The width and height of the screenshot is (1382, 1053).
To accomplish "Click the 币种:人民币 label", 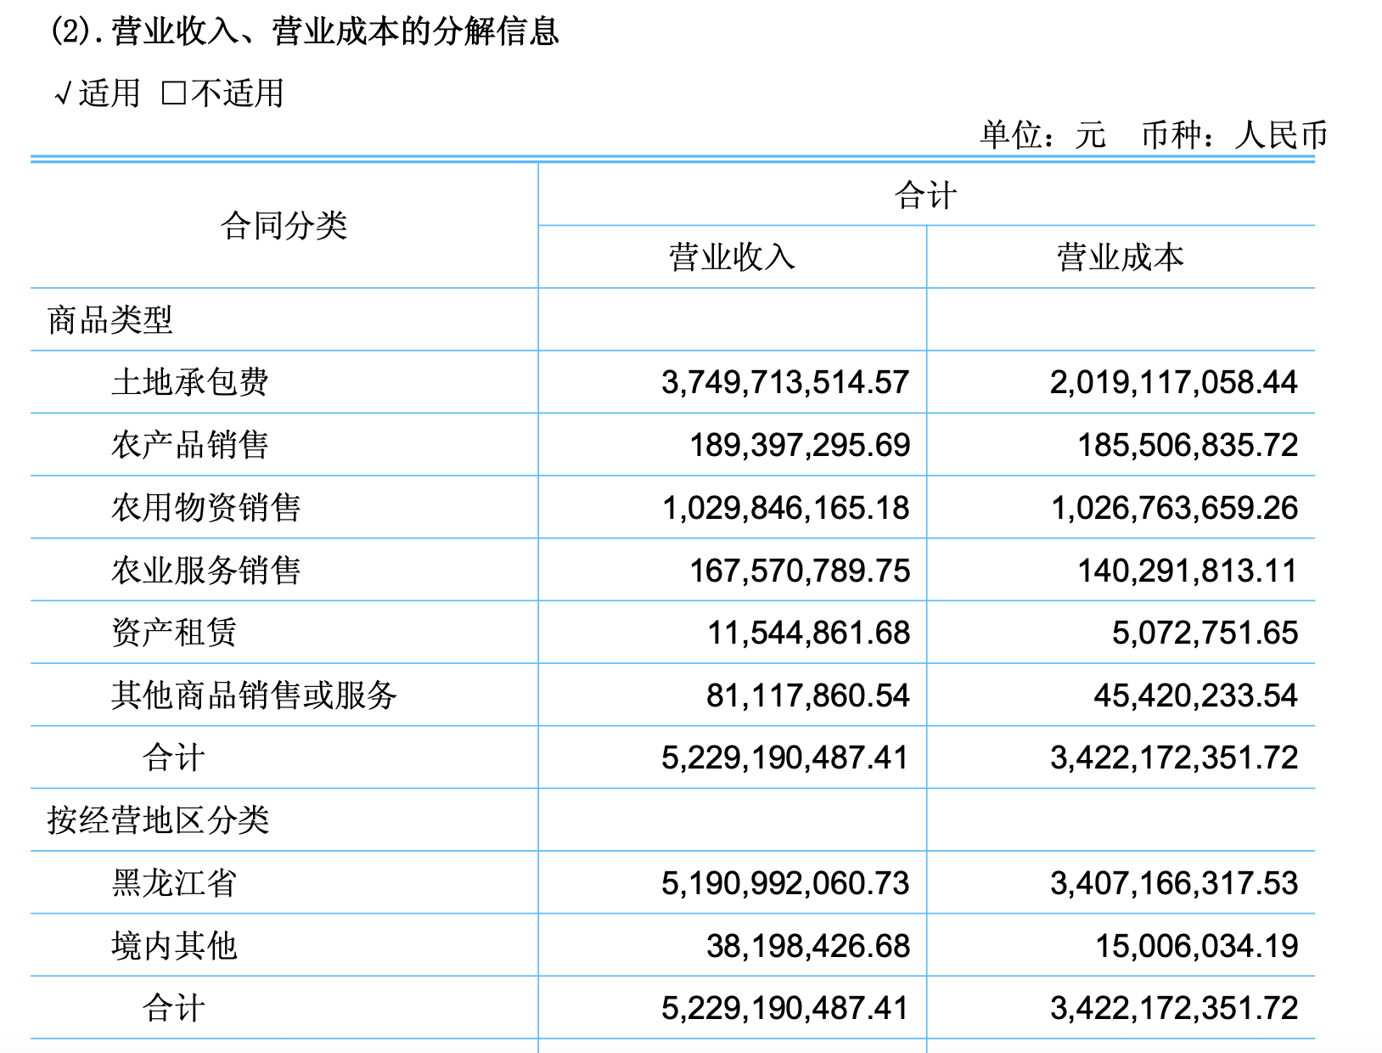I will pyautogui.click(x=1234, y=135).
